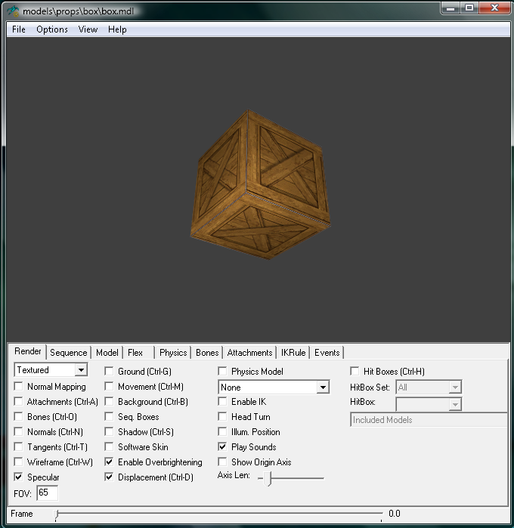Toggle the Play Sounds checkbox

click(x=223, y=447)
